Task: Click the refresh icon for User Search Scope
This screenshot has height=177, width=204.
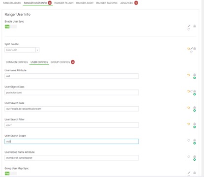Action: (x=189, y=140)
